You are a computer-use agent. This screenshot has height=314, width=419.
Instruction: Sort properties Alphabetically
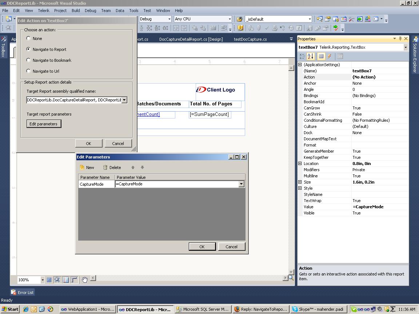coord(311,56)
